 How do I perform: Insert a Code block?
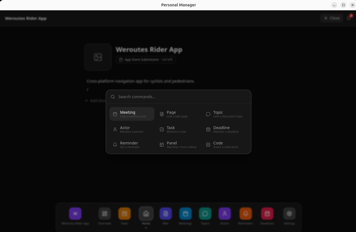225,144
